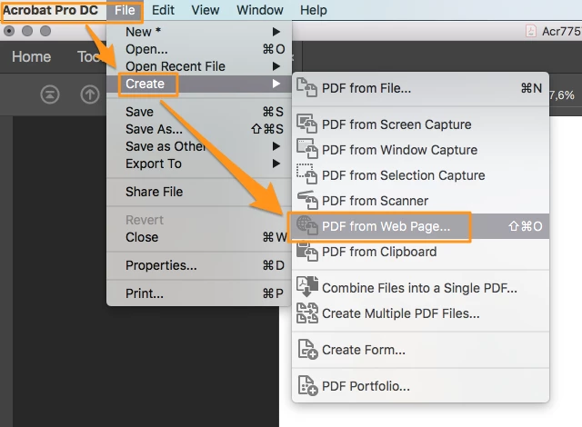
Task: Switch to the Home tab
Action: tap(31, 56)
